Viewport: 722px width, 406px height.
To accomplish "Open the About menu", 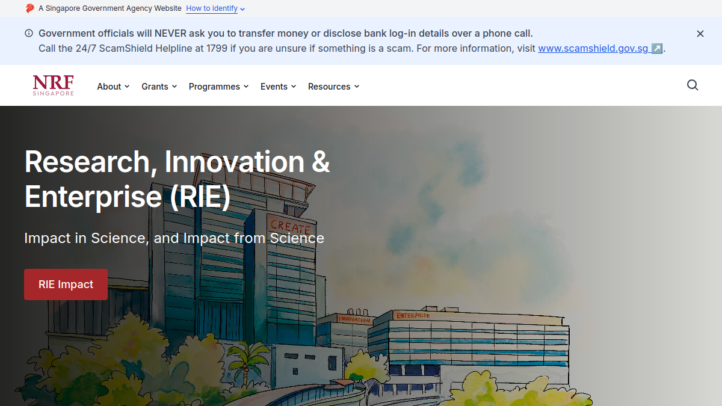I will coord(113,87).
